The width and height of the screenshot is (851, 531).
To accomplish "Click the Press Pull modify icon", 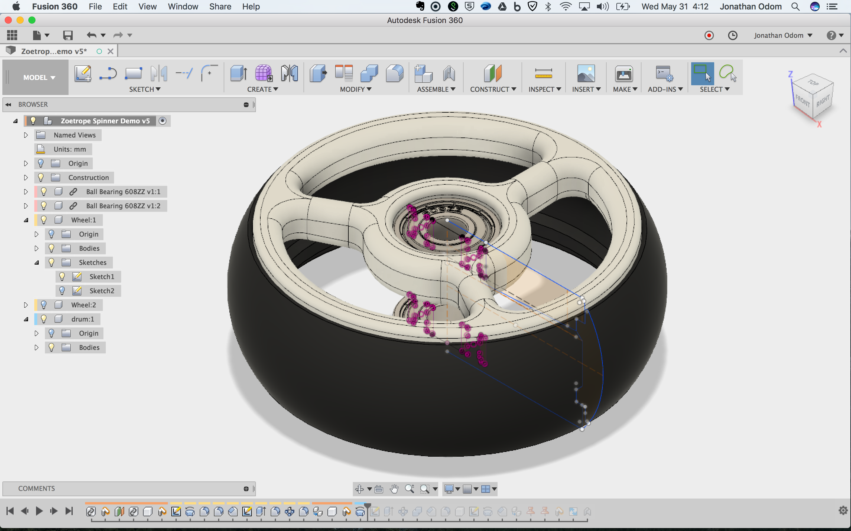I will [x=318, y=73].
